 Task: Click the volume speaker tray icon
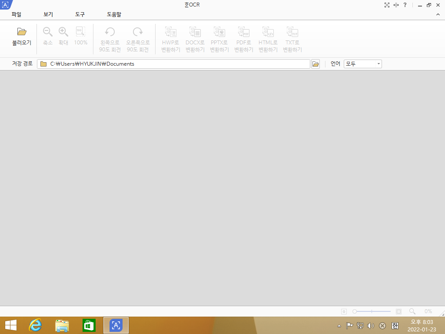[x=371, y=326]
